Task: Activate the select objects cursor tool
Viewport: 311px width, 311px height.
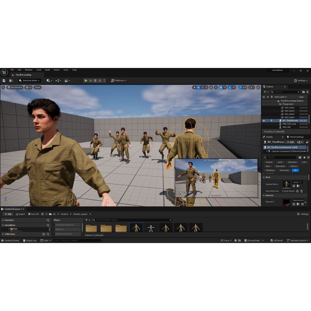Action: (x=194, y=87)
